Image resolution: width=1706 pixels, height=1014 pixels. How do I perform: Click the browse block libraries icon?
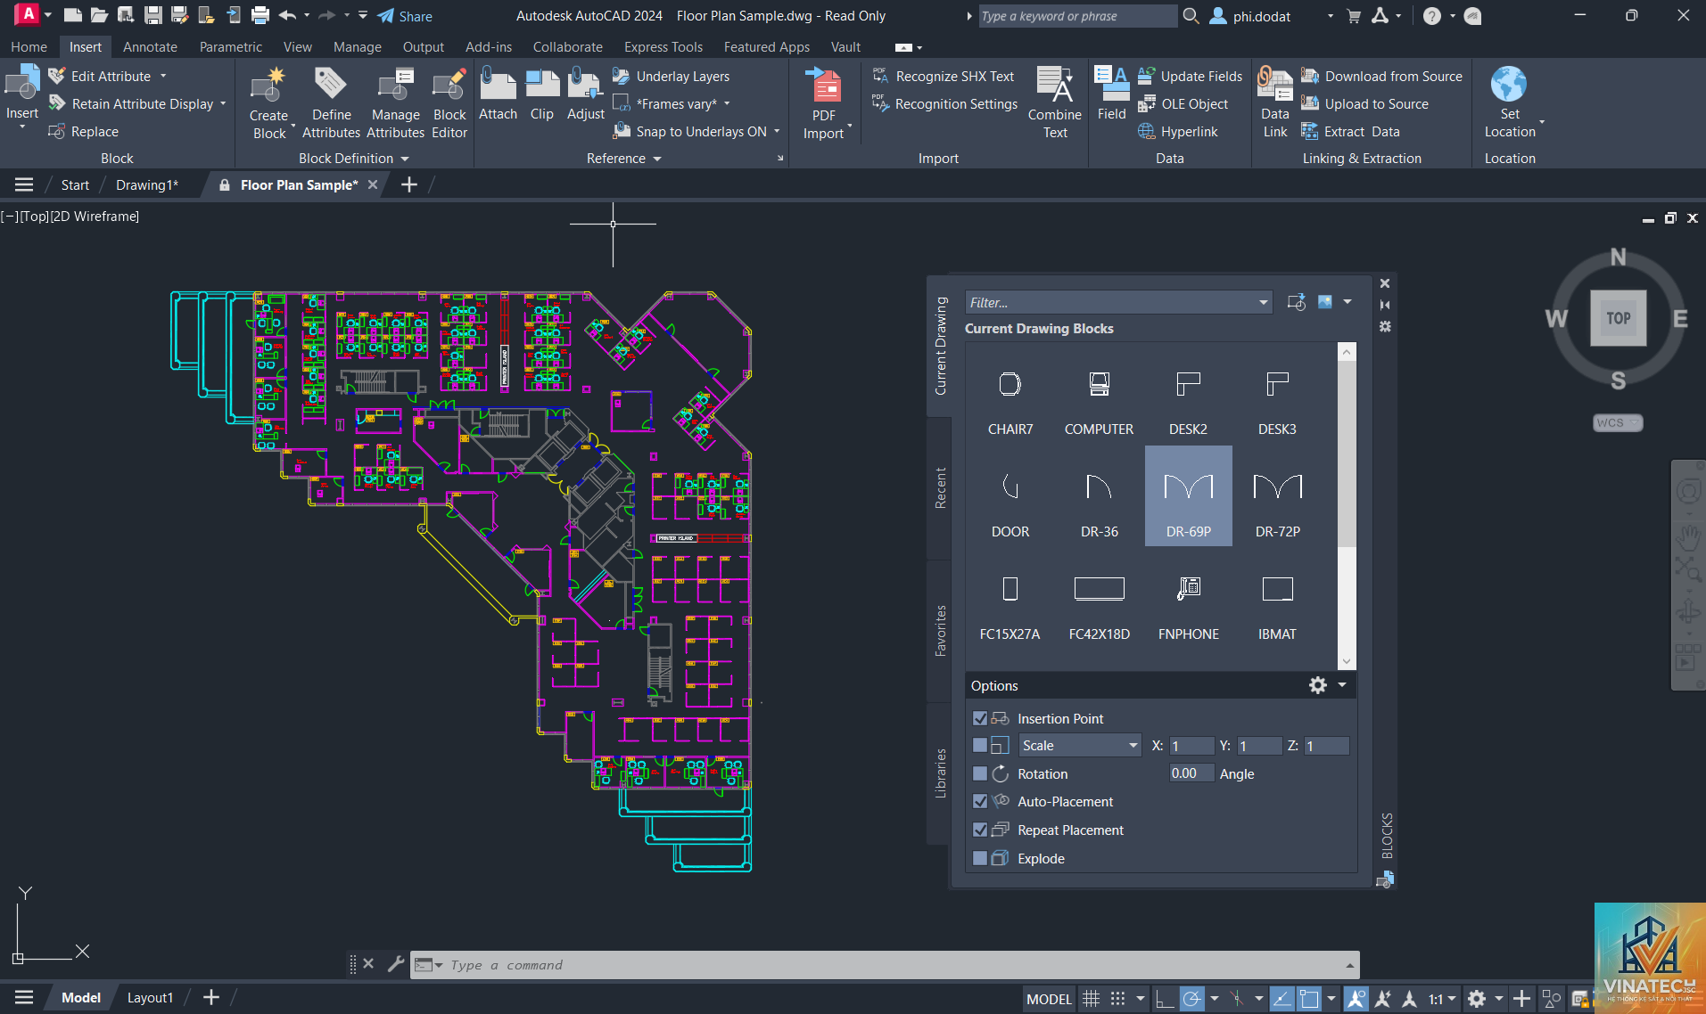[1297, 302]
